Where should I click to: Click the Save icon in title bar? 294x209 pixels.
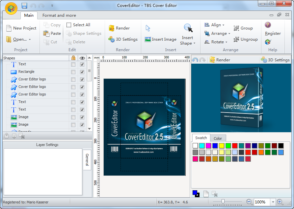coord(24,6)
